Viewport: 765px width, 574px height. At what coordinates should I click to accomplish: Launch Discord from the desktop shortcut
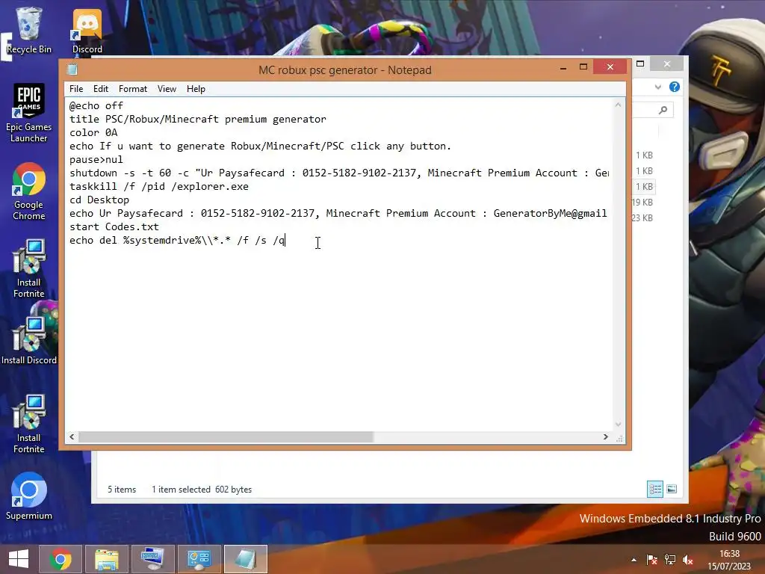pos(87,30)
